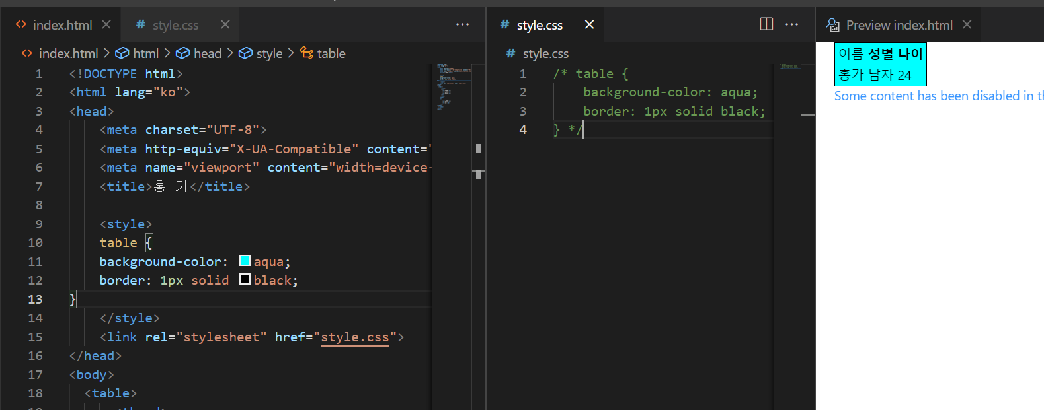Click line number 4 in style.css gutter
1044x410 pixels.
point(523,130)
